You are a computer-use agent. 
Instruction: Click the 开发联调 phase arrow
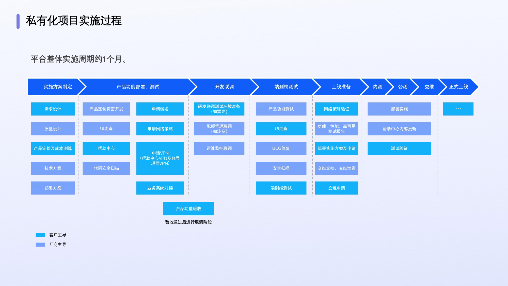click(224, 87)
